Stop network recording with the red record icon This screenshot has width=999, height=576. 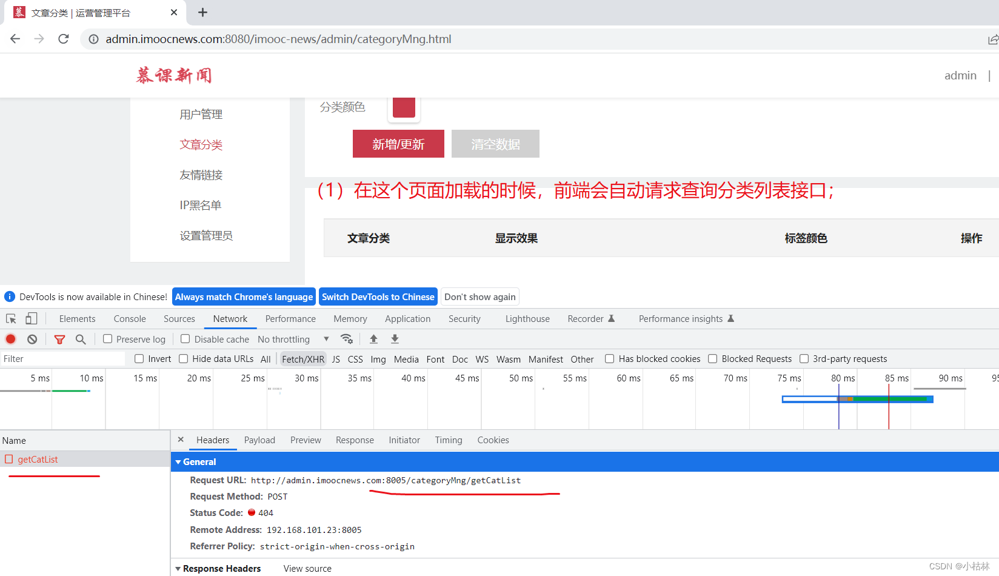[10, 339]
